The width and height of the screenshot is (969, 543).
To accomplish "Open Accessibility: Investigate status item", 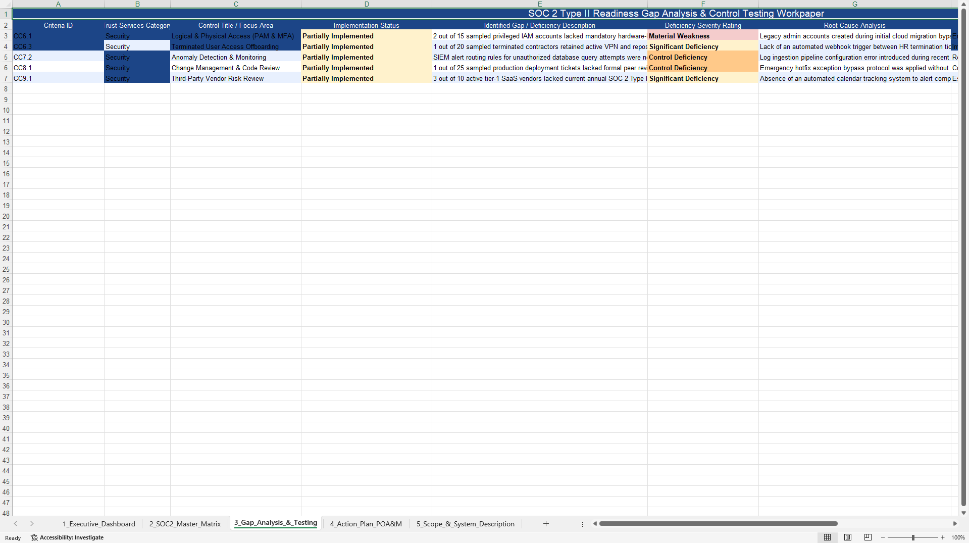I will 67,537.
